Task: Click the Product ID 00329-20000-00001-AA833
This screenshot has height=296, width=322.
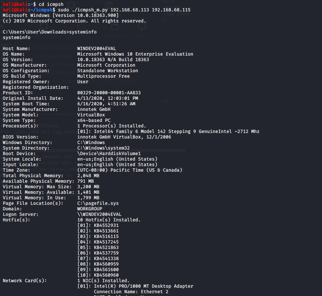Action: tap(109, 93)
